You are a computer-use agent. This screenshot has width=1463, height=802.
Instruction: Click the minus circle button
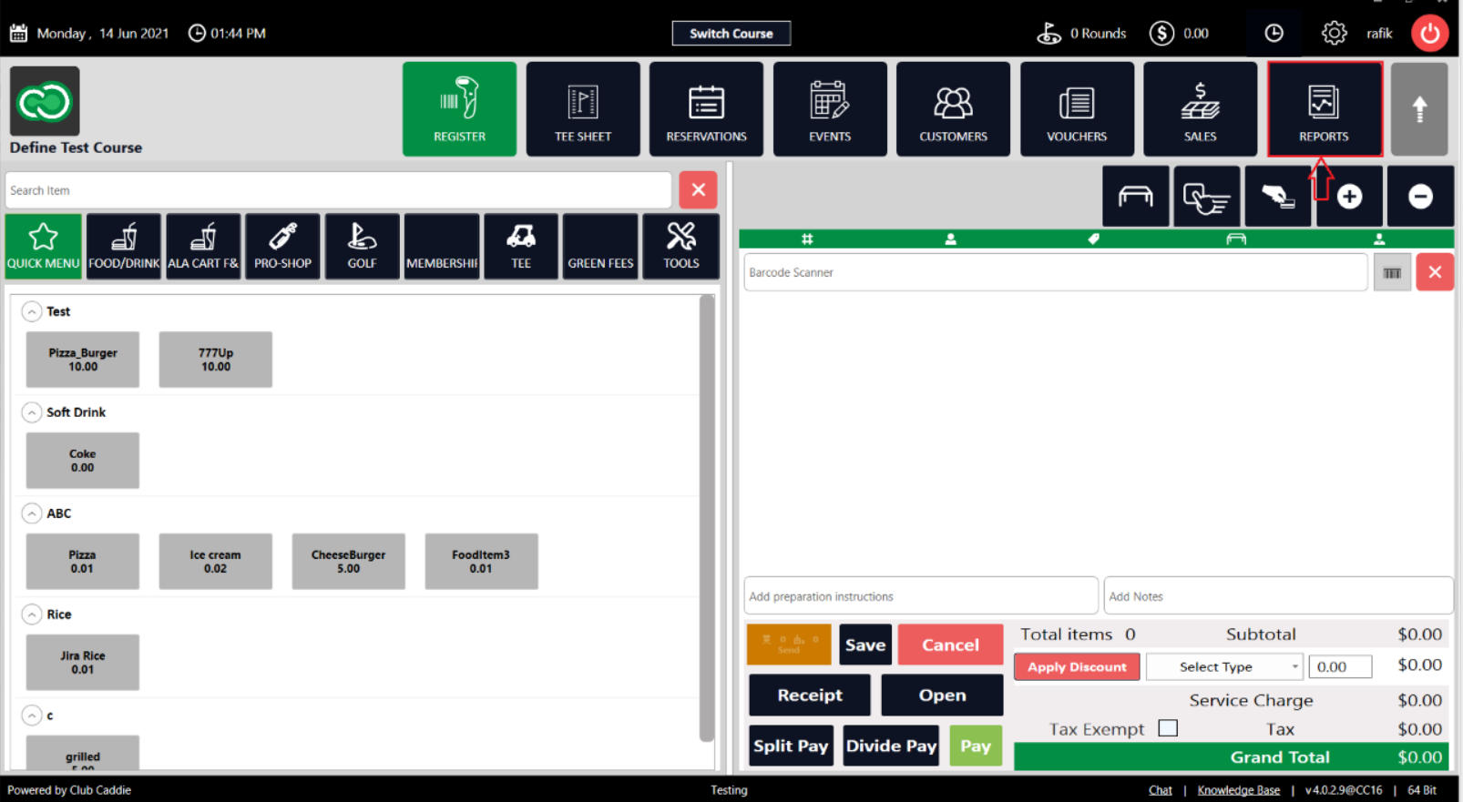pos(1420,196)
